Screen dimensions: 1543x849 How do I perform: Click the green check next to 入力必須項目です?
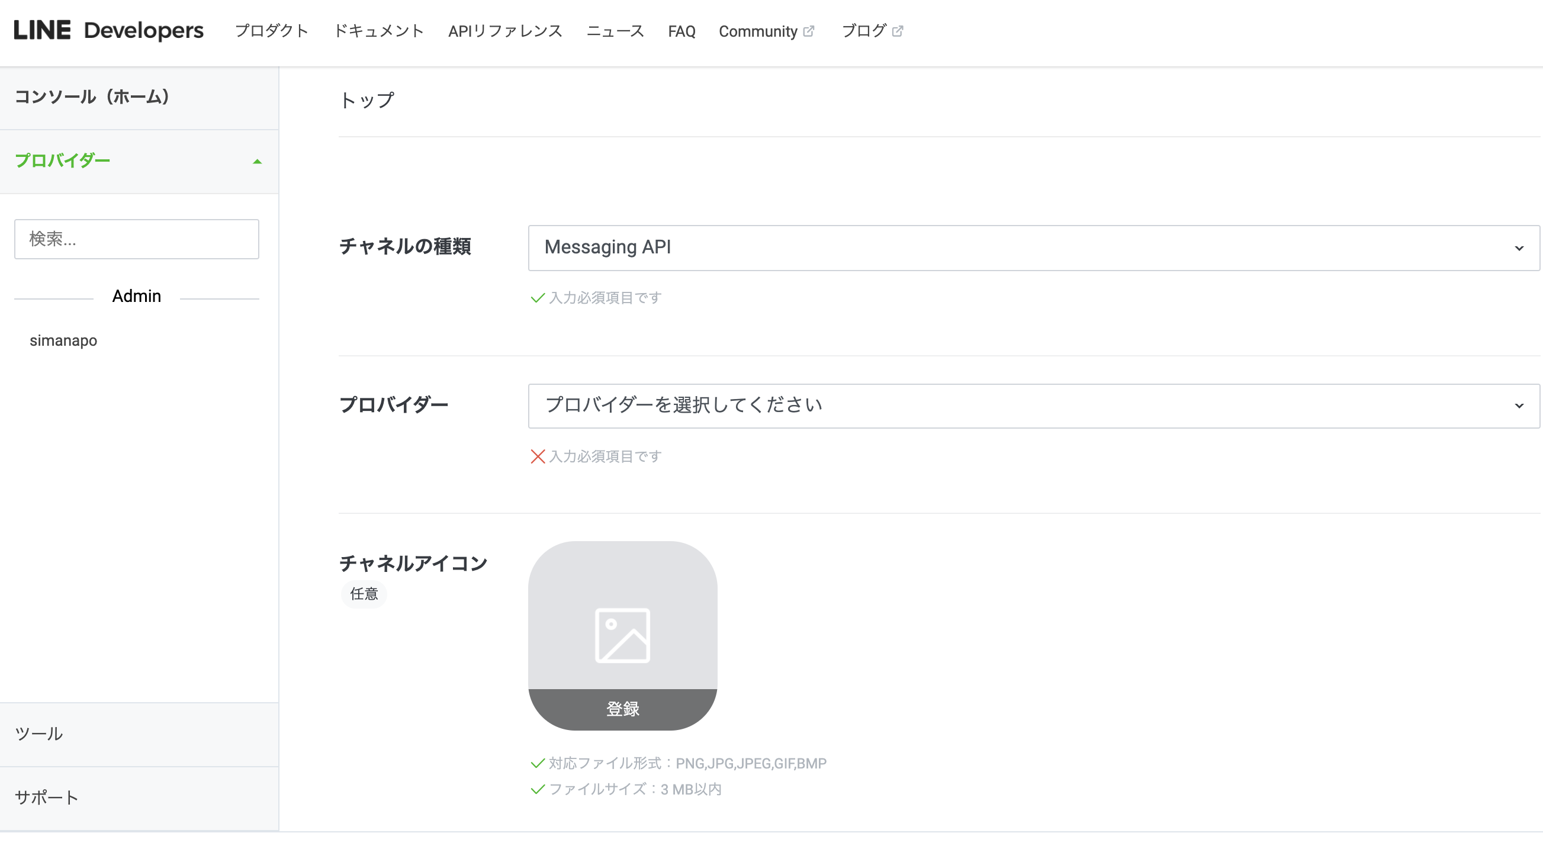(537, 298)
